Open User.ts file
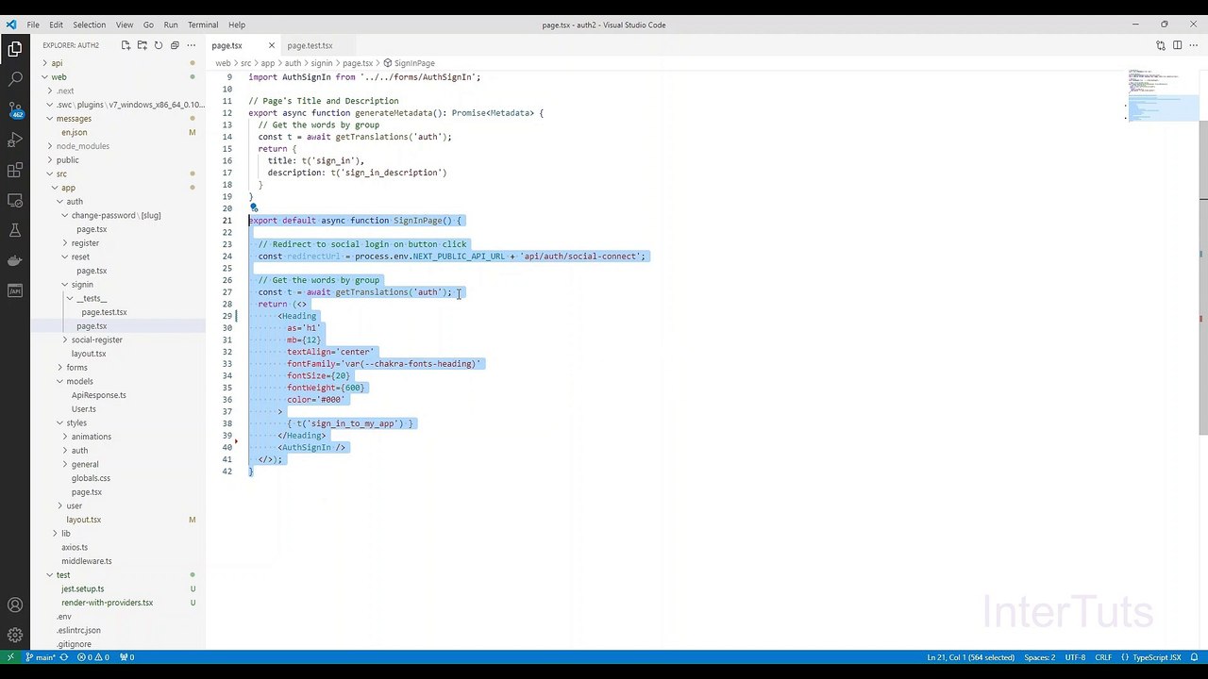This screenshot has height=679, width=1208. (x=84, y=409)
